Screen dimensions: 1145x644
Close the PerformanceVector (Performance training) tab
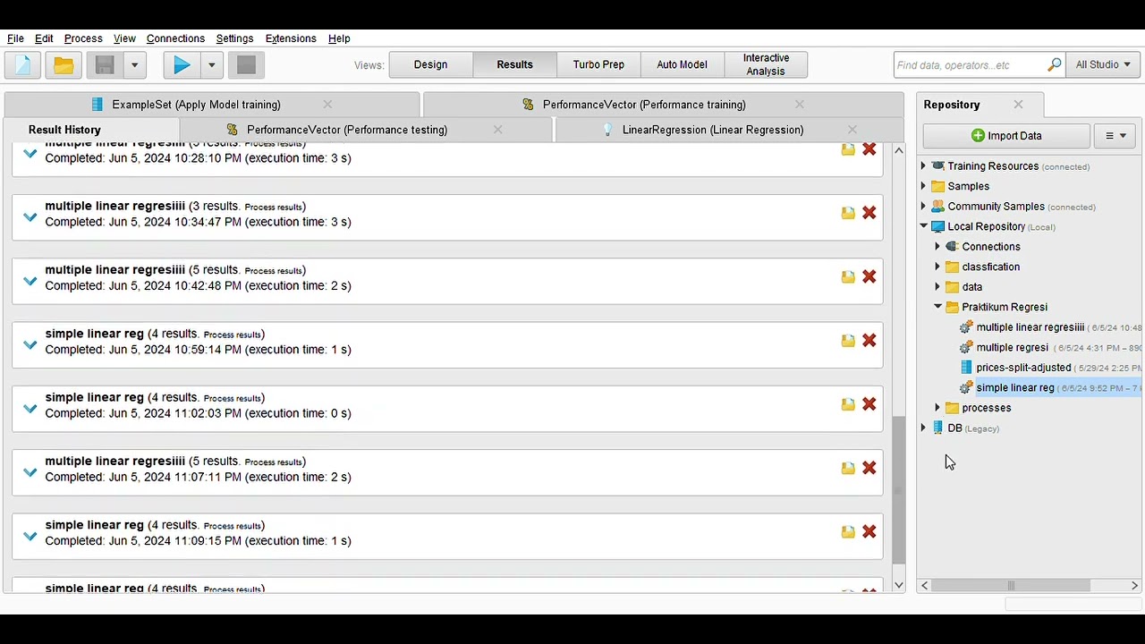[x=800, y=105]
